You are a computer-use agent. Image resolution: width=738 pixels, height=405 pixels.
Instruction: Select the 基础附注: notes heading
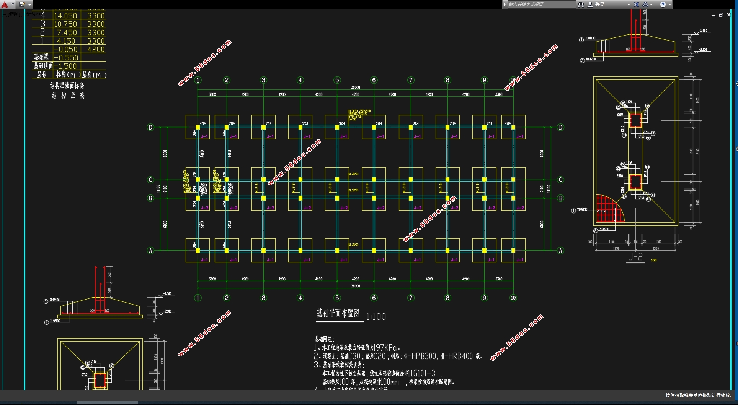[325, 339]
